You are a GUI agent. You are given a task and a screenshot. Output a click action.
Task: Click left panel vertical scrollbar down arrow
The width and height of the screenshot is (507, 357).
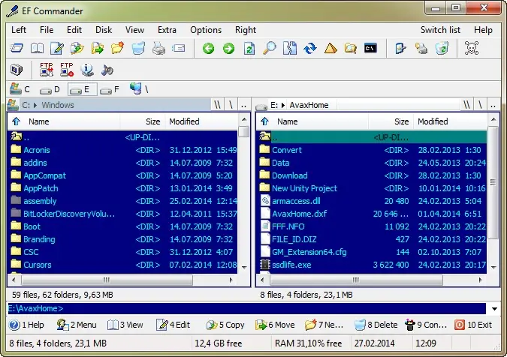pyautogui.click(x=244, y=267)
